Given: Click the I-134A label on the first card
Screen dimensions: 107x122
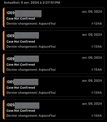Looking at the screenshot, I should 97,24.
